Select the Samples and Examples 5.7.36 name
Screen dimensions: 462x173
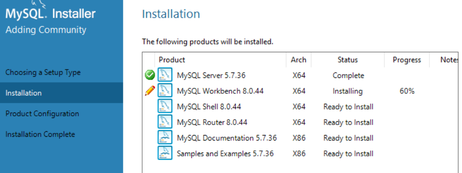tap(225, 153)
